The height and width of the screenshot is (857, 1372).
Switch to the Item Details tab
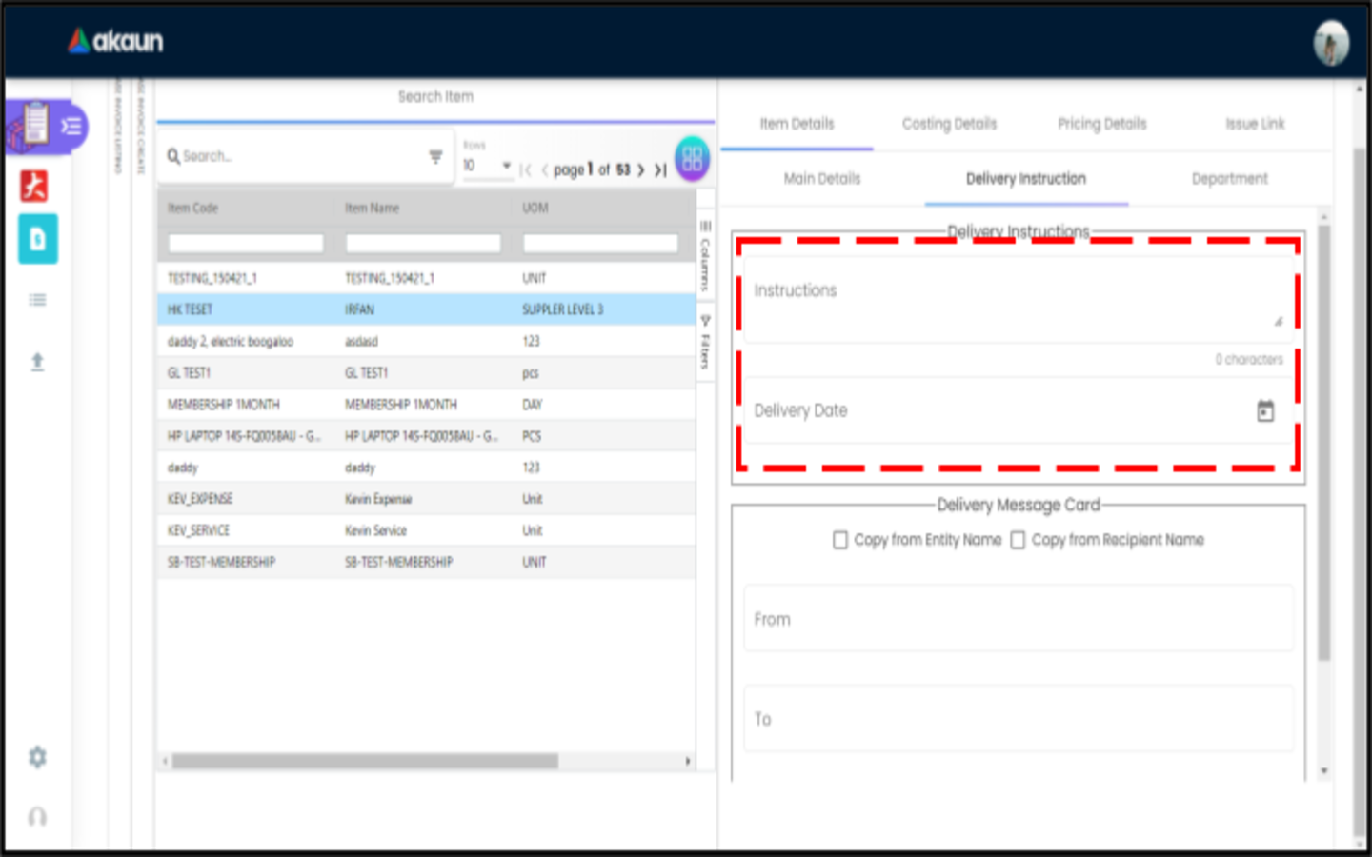click(797, 124)
